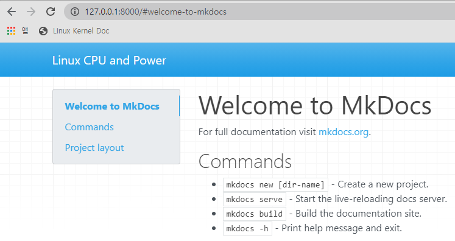Click the Commands section heading
The height and width of the screenshot is (241, 455).
pos(245,161)
